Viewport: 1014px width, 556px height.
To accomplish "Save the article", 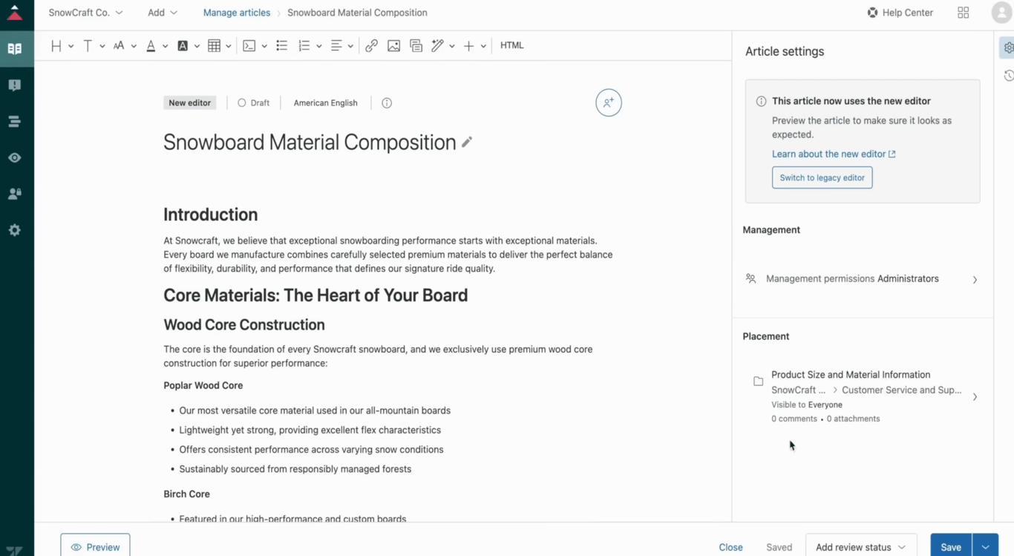I will click(951, 547).
